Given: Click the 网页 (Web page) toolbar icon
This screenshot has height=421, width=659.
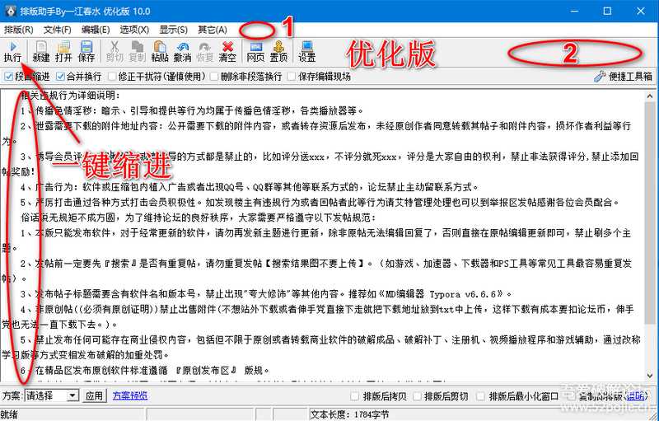Looking at the screenshot, I should 256,51.
